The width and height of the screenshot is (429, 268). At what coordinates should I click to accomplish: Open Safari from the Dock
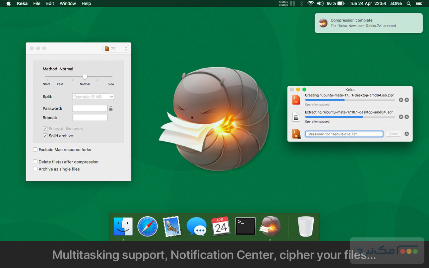pos(147,226)
